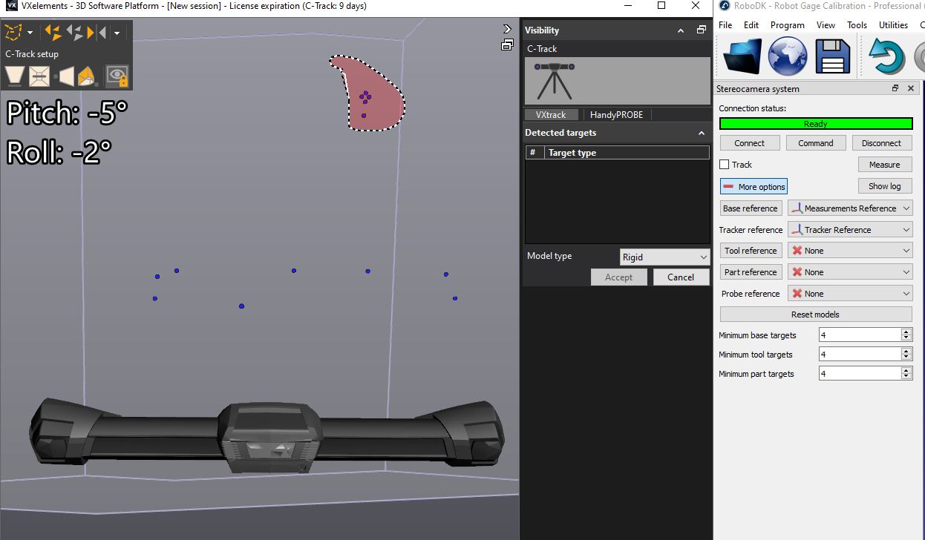Toggle the locked eye visibility icon
The width and height of the screenshot is (925, 540).
pos(117,76)
